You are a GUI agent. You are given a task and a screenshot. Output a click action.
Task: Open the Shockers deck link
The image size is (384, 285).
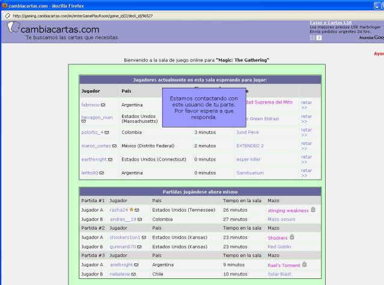tap(278, 238)
